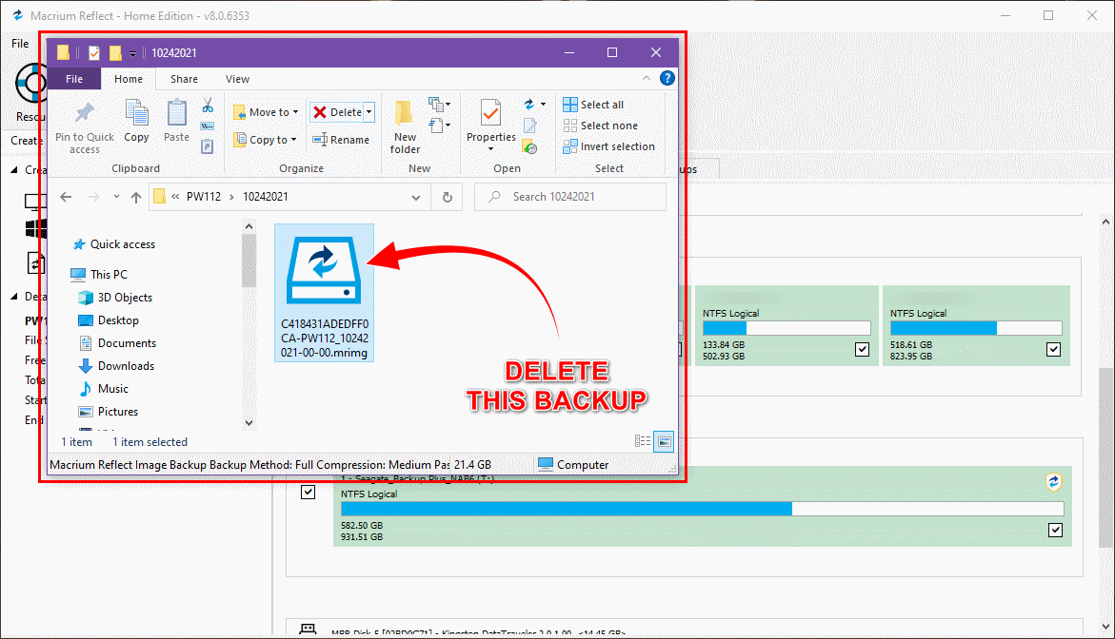Click the 133.84 GB partition usage bar
This screenshot has height=639, width=1115.
[786, 328]
